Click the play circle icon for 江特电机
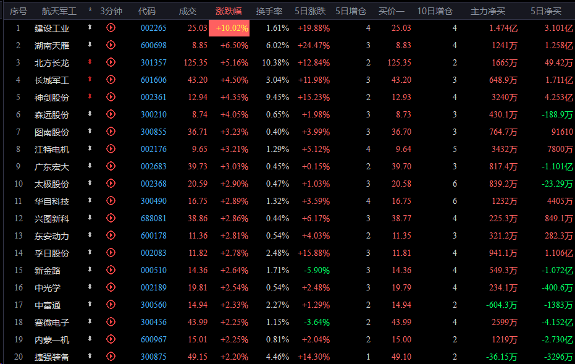 [111, 149]
